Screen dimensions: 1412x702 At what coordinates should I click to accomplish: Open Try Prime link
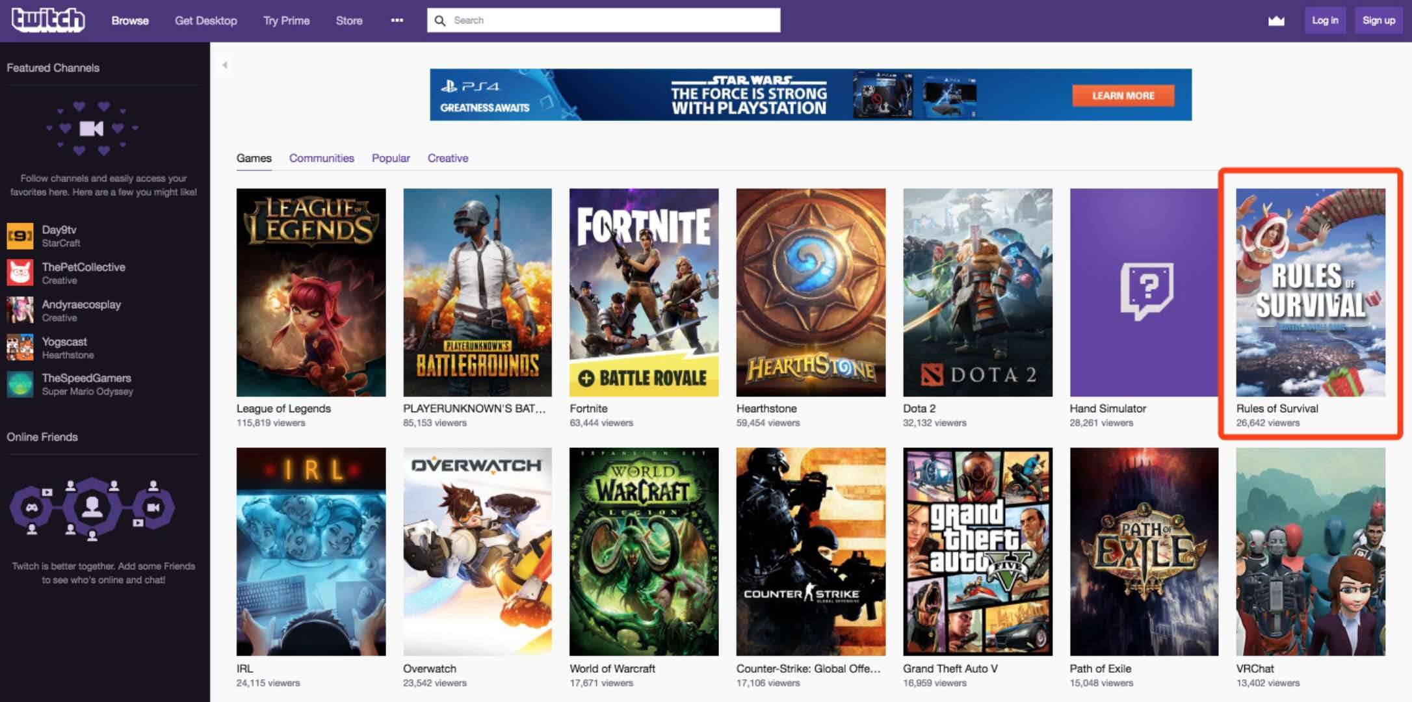[x=286, y=21]
